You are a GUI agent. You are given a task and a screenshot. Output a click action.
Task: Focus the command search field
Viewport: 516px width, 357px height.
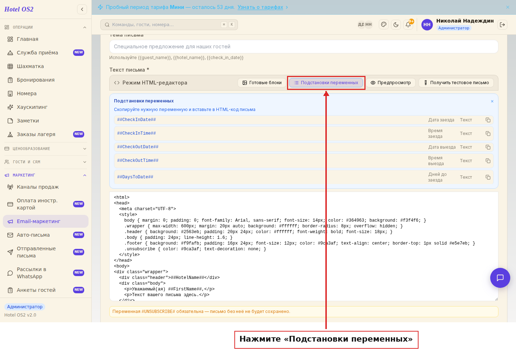click(x=169, y=25)
